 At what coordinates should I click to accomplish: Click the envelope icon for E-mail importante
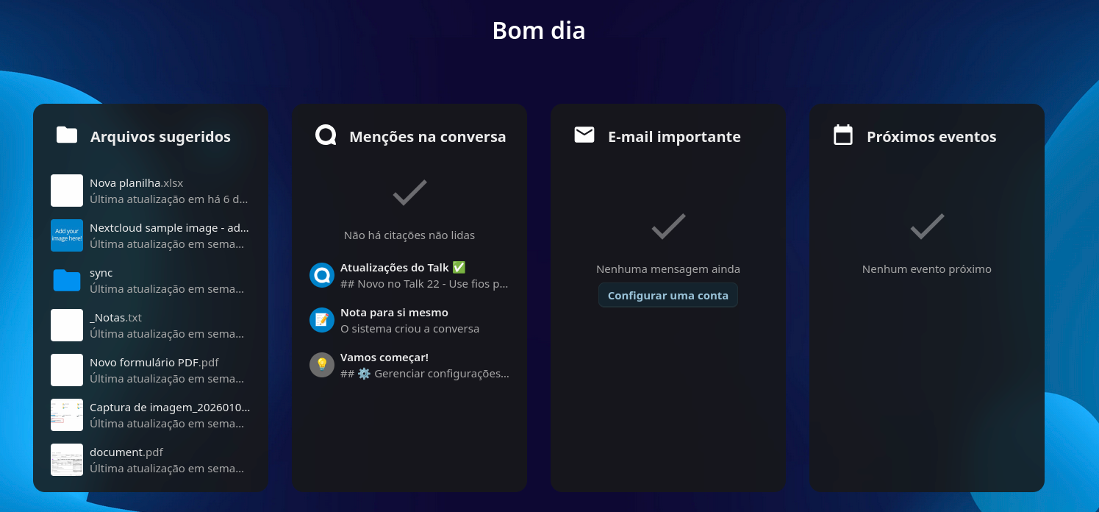[584, 135]
